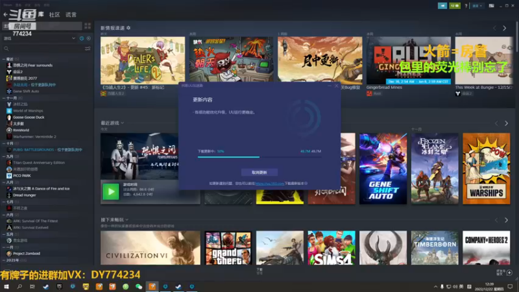Click the download progress bar
This screenshot has height=292, width=519.
259,157
